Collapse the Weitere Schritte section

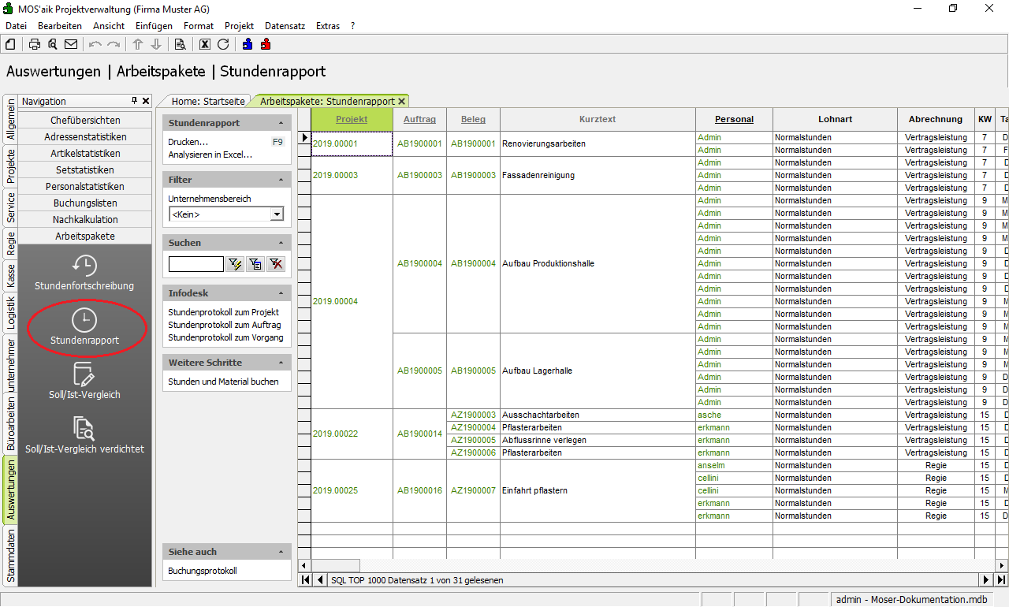[281, 363]
